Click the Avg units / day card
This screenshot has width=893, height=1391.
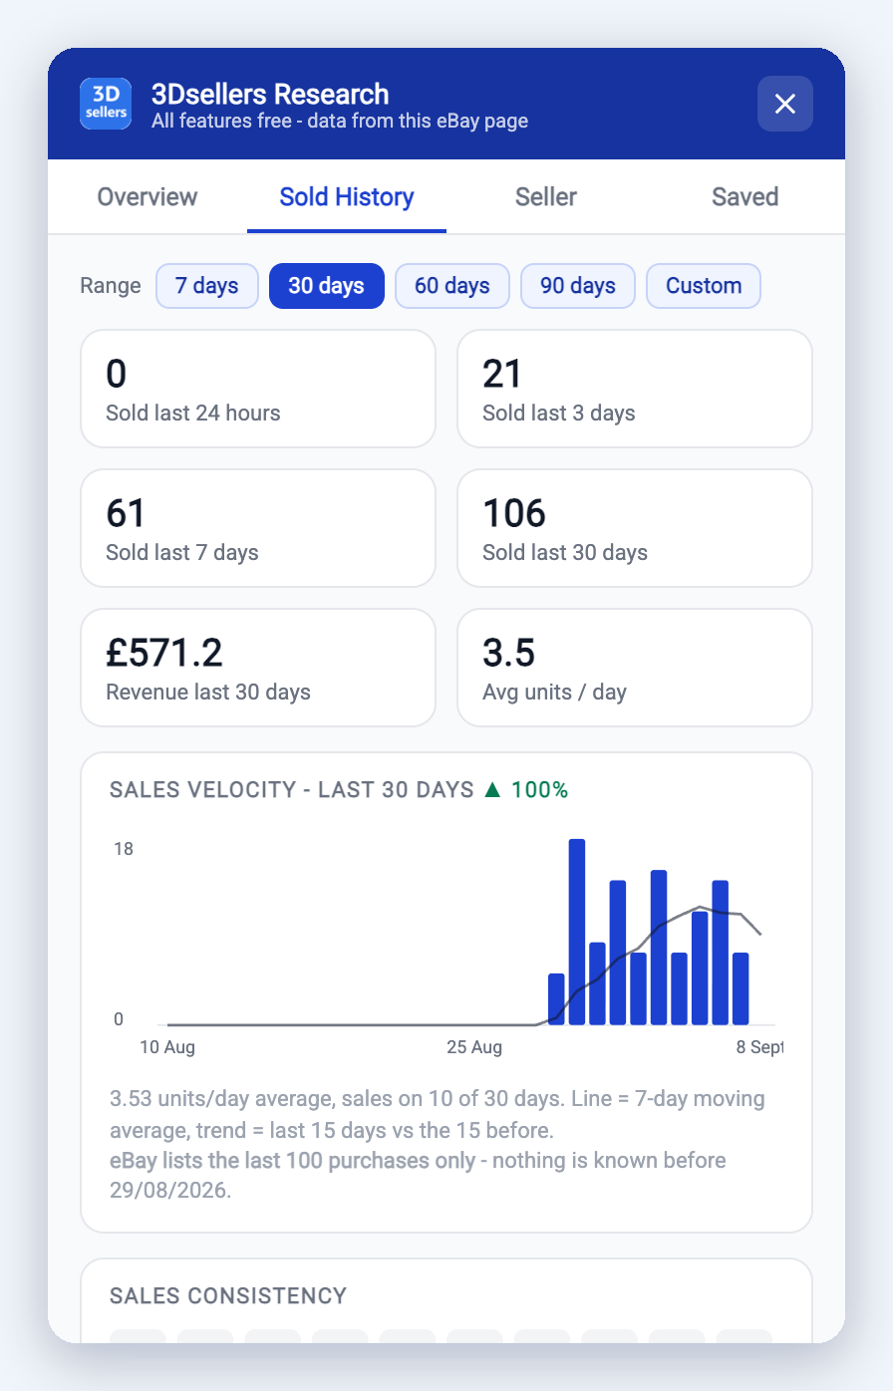click(635, 668)
